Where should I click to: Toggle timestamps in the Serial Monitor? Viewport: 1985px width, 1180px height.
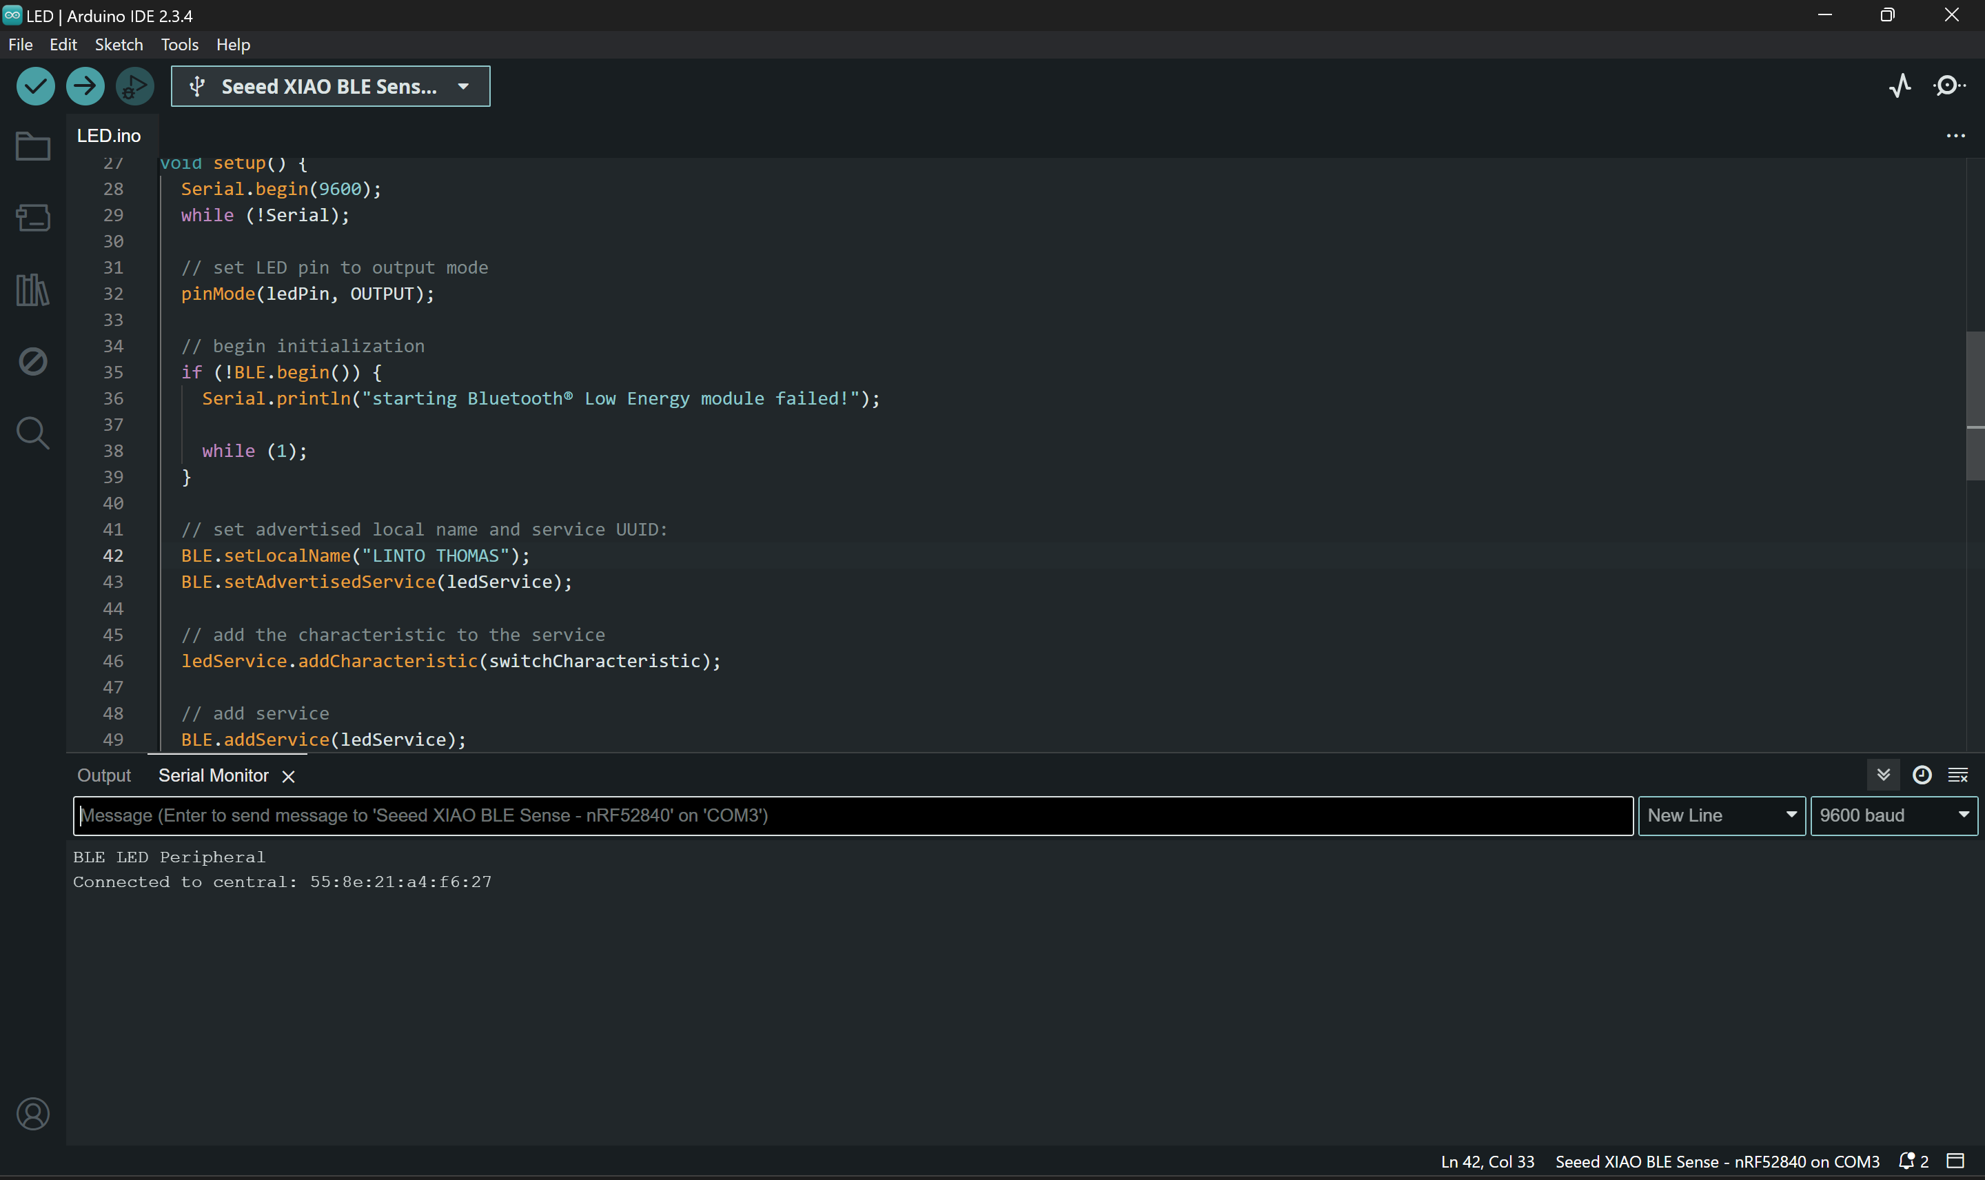(x=1922, y=775)
